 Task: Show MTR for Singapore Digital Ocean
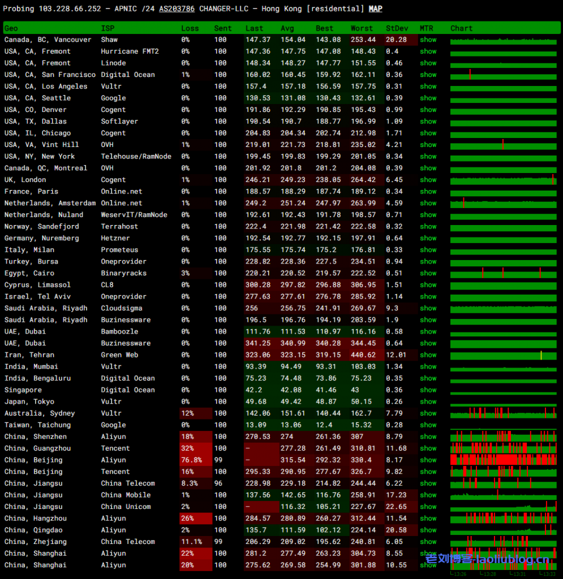428,390
